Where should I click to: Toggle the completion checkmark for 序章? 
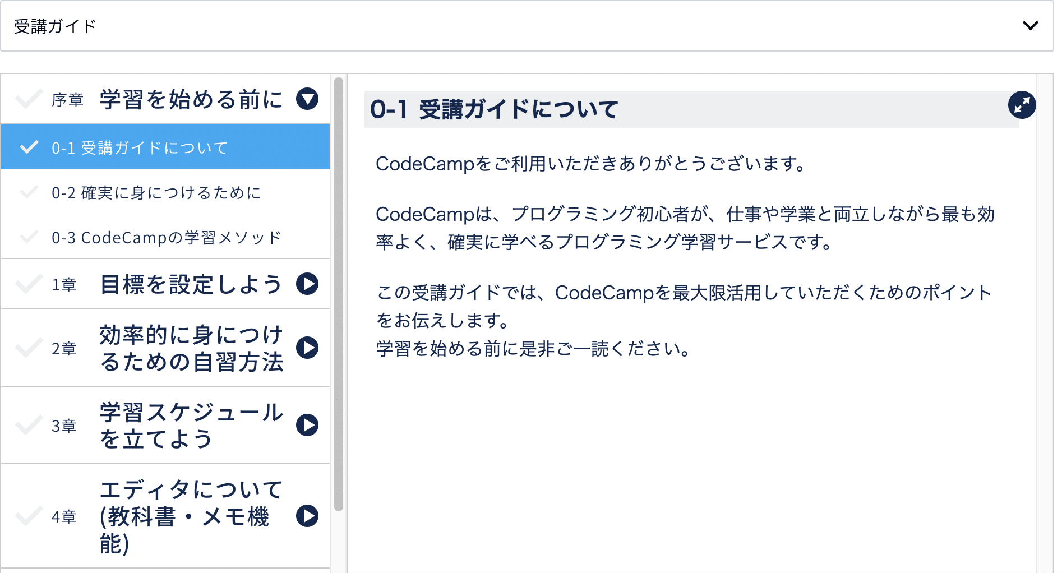click(x=29, y=99)
